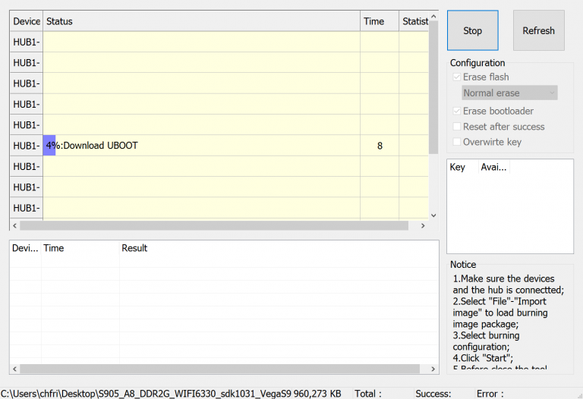Click the results list horizontal scrollbar thumb
This screenshot has height=399, width=583.
pyautogui.click(x=219, y=369)
